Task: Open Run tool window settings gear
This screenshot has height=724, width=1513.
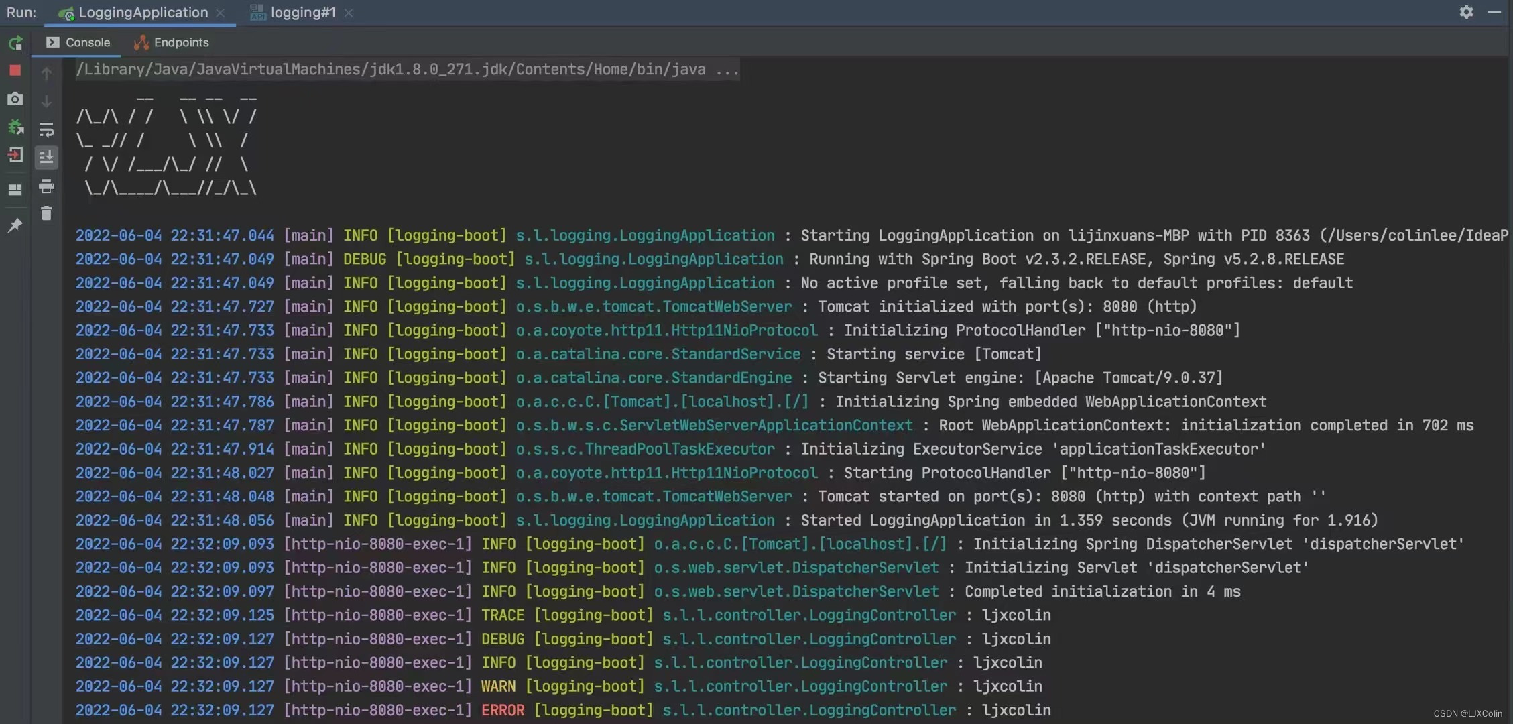Action: coord(1466,12)
